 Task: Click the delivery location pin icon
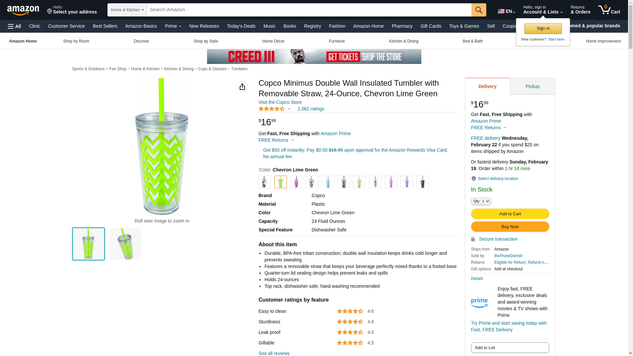click(x=473, y=179)
